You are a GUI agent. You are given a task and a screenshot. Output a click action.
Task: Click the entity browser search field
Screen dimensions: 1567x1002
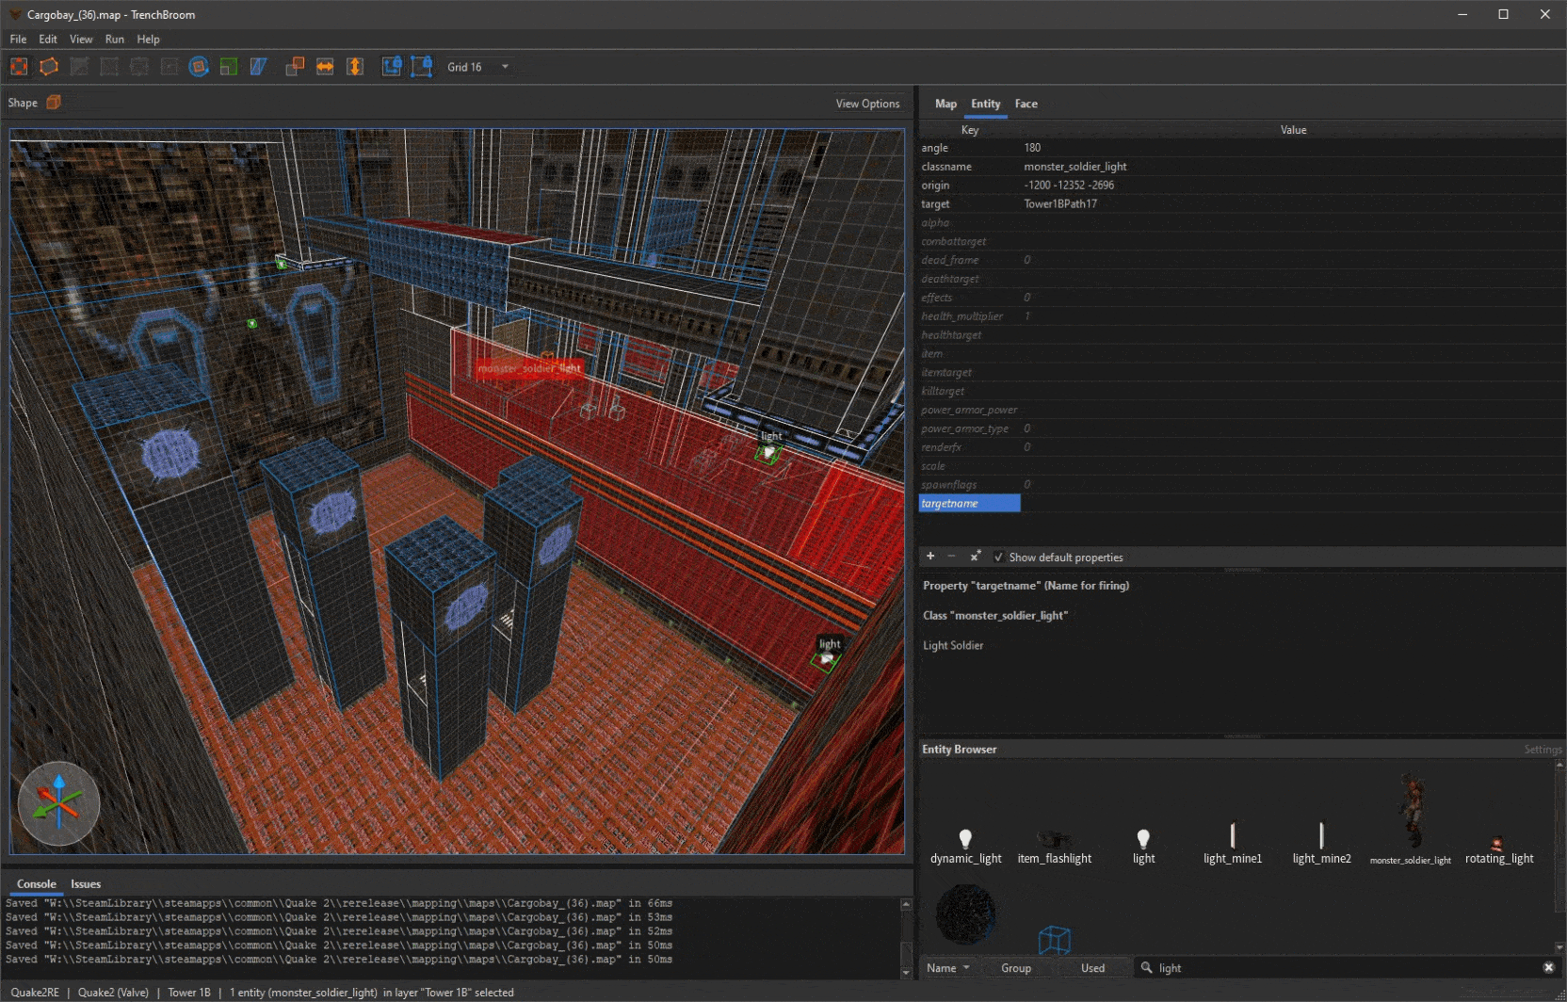pyautogui.click(x=1347, y=968)
